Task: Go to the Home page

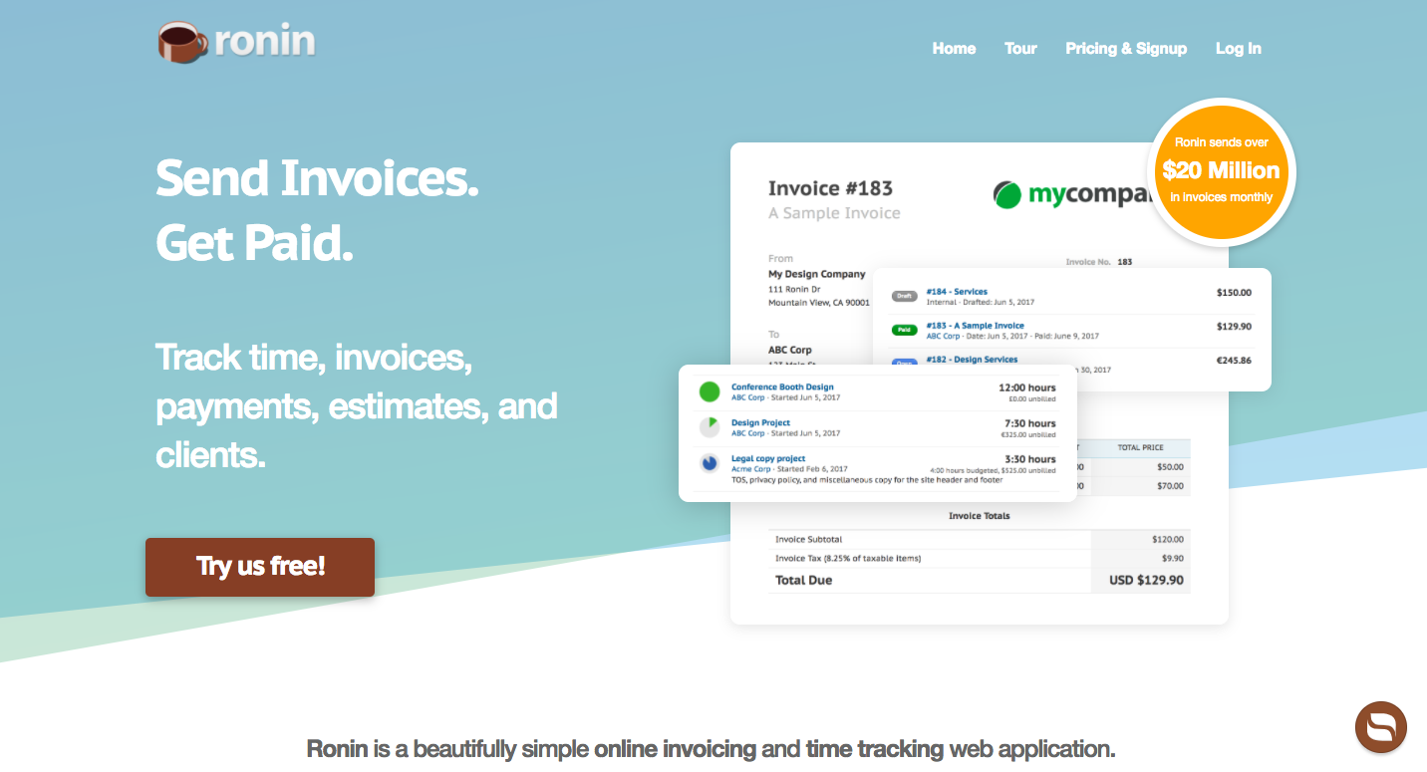Action: pos(954,48)
